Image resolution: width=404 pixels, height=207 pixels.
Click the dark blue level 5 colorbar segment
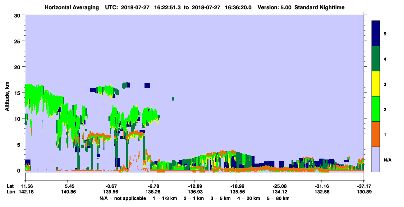(376, 34)
